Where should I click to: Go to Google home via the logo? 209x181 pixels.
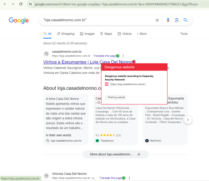point(19,20)
